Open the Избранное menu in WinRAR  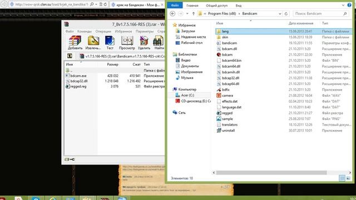[123, 31]
